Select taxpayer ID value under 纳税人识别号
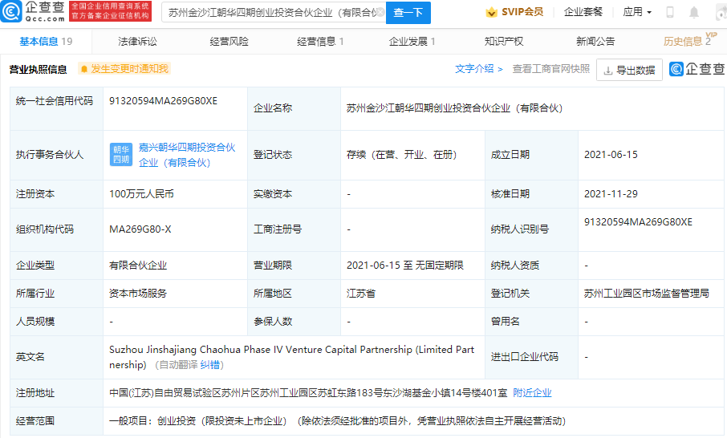The width and height of the screenshot is (727, 438). [638, 222]
